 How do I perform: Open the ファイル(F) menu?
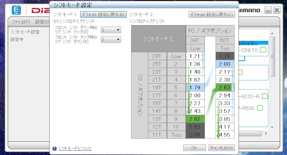pyautogui.click(x=21, y=22)
